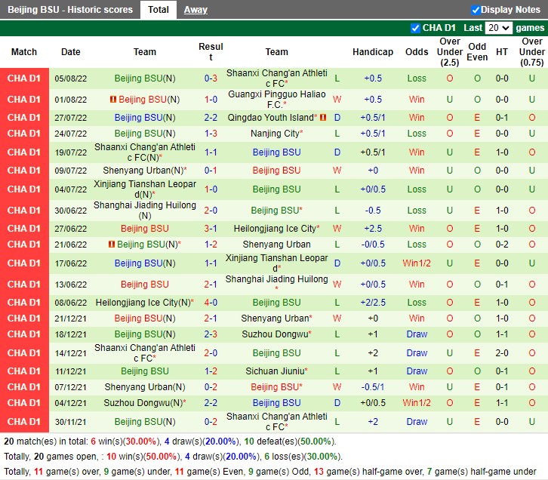Uncheck the CHA D1 league filter checkbox
Screen dimensions: 548x480
point(415,28)
